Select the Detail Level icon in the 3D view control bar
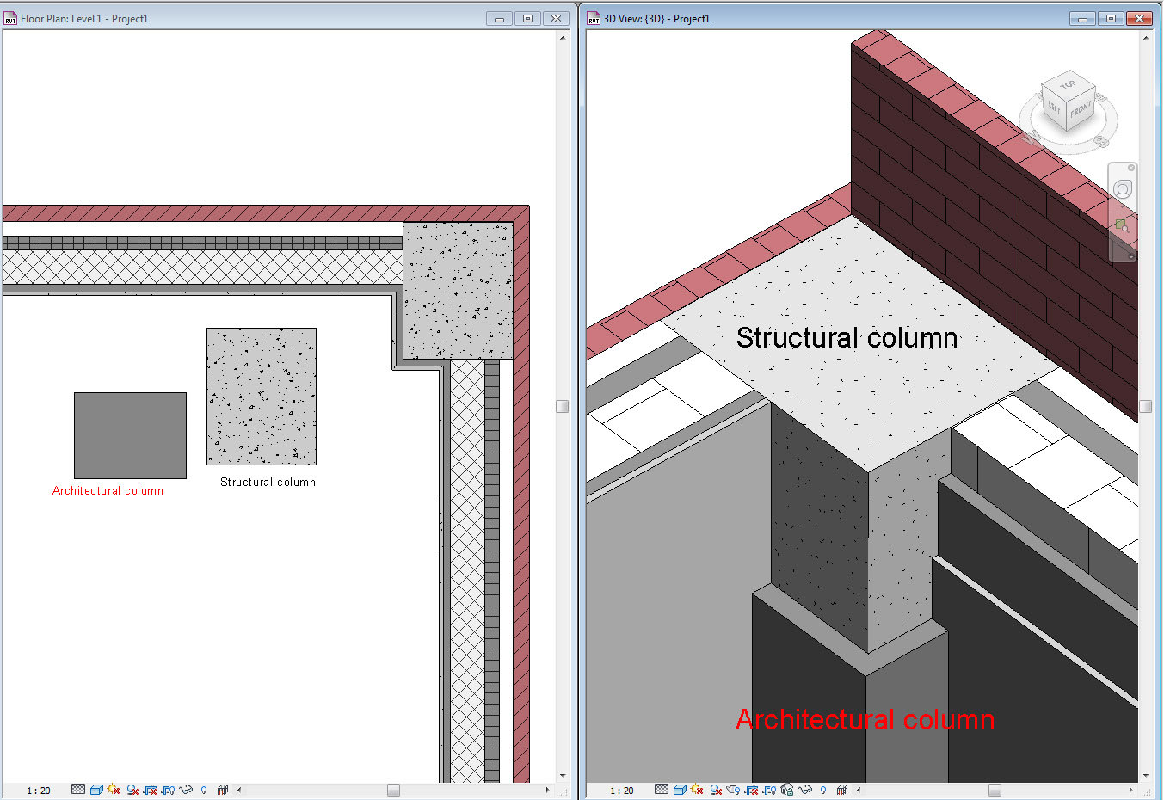The image size is (1164, 800). (661, 789)
